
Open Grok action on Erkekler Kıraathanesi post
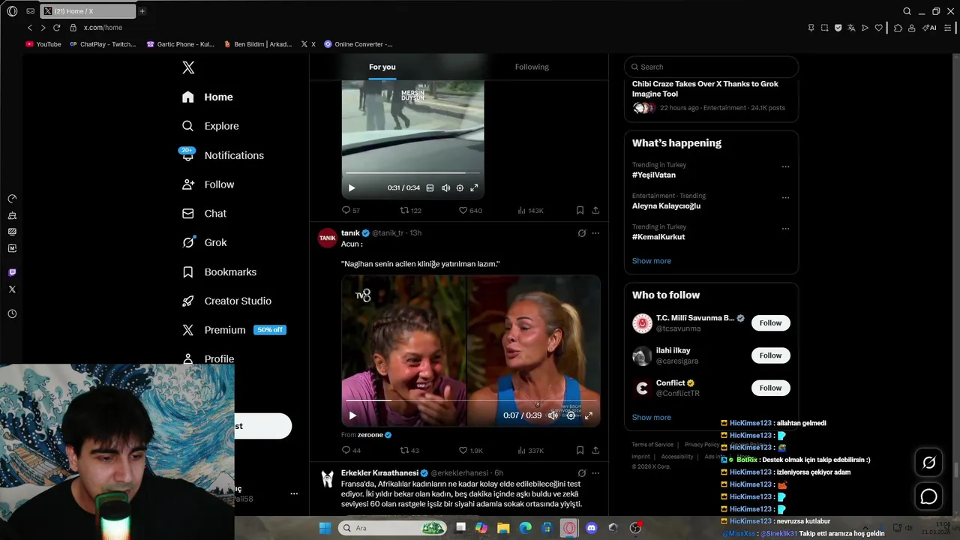pyautogui.click(x=581, y=473)
